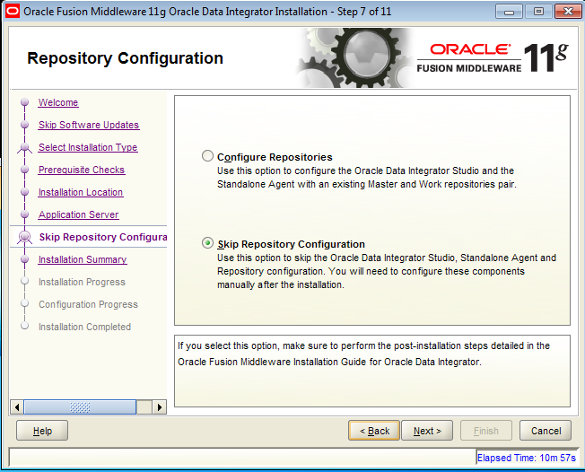This screenshot has width=585, height=472.
Task: Go to the Welcome step link
Action: pos(58,102)
